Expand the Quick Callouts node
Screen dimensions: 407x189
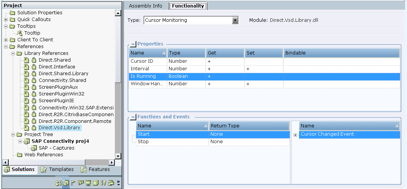pyautogui.click(x=6, y=20)
